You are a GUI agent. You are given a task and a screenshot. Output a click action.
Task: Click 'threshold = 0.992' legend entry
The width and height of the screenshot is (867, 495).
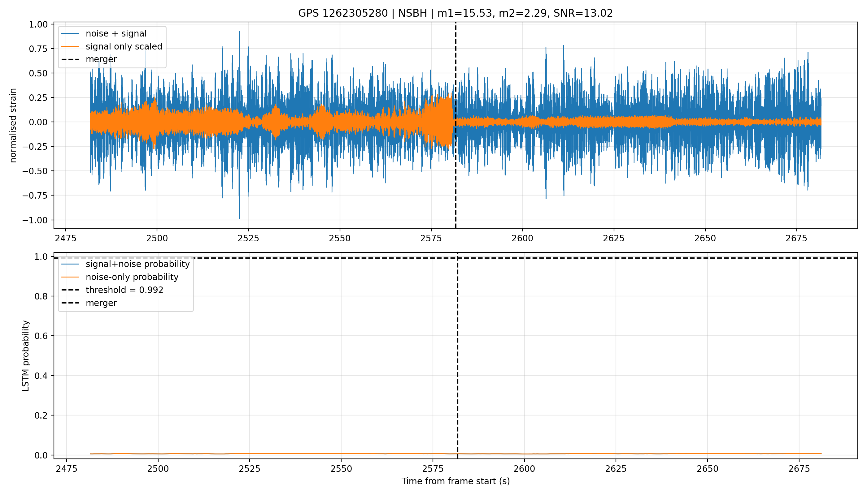pos(112,290)
